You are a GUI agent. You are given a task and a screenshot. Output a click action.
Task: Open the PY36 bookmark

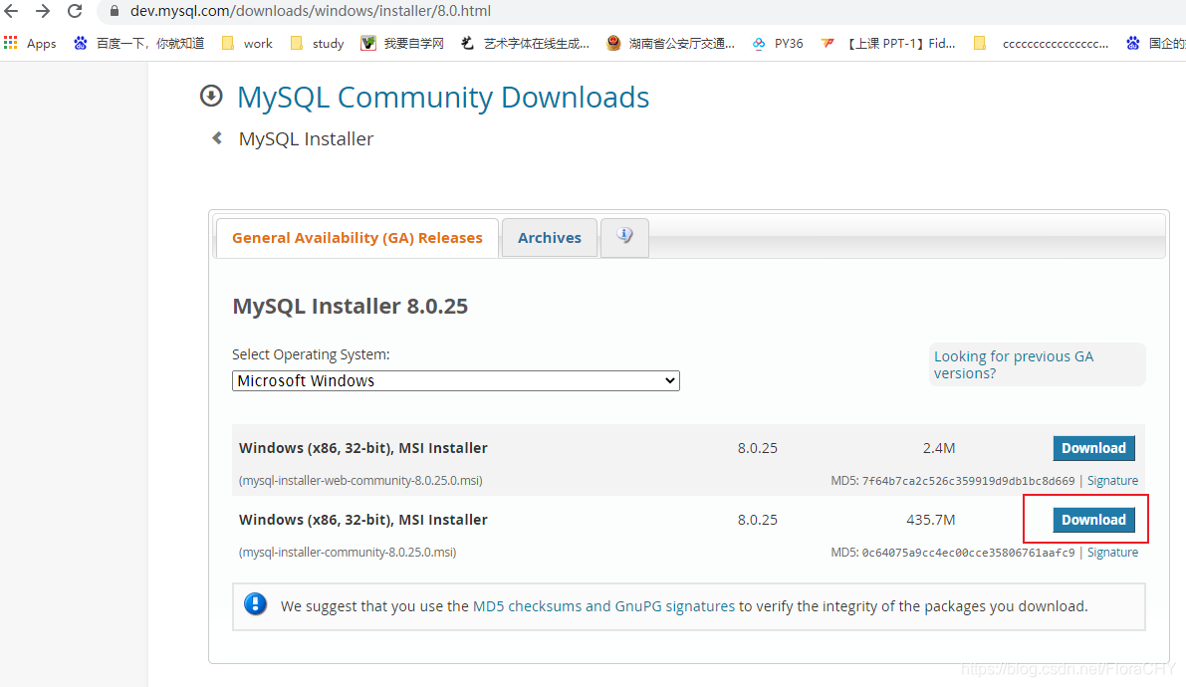coord(778,43)
